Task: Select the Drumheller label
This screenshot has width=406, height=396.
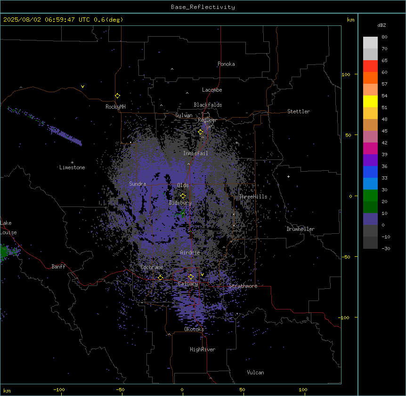Action: point(300,229)
